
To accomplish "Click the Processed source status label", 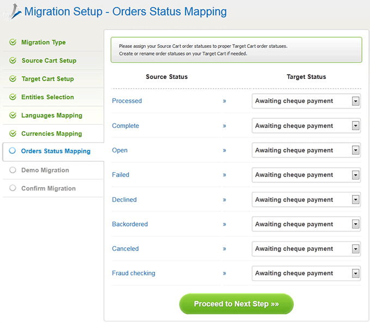I will tap(127, 101).
